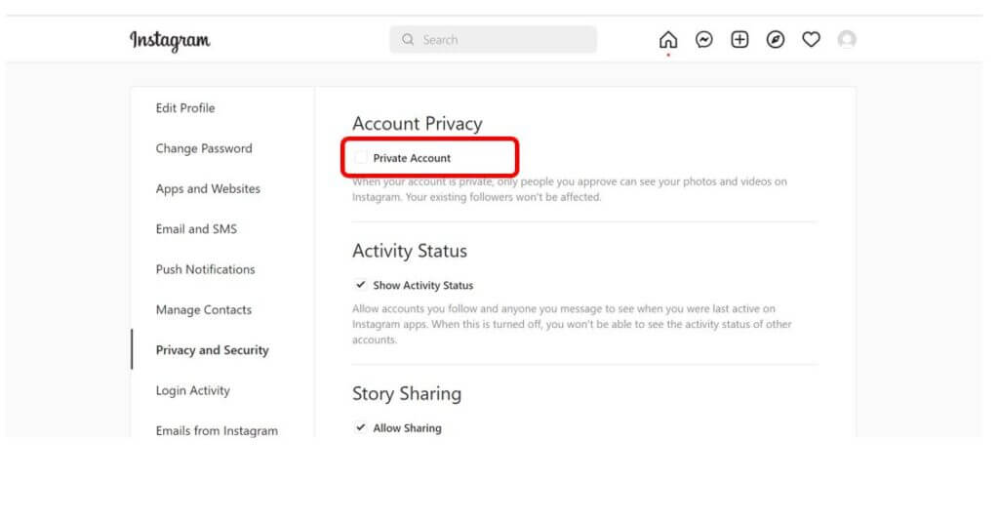
Task: Open Email and SMS settings
Action: [196, 228]
